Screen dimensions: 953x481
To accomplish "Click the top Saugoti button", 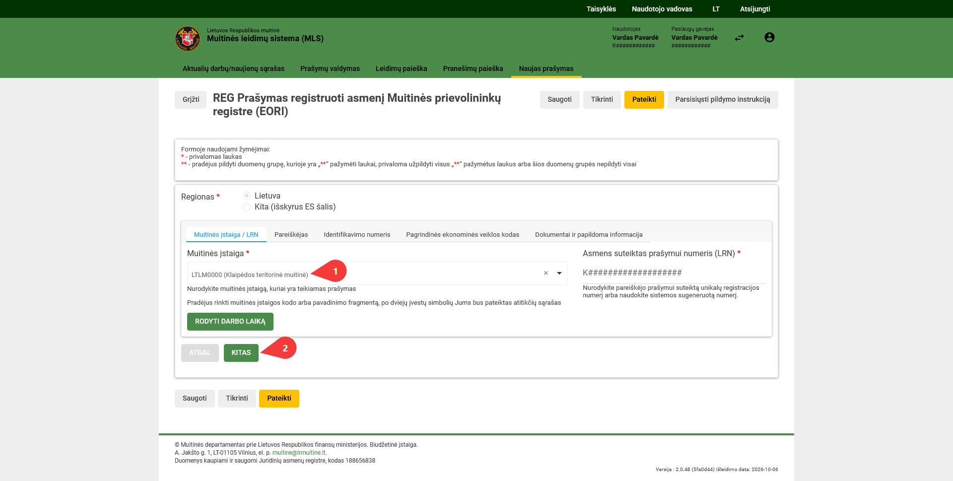I will pyautogui.click(x=559, y=99).
